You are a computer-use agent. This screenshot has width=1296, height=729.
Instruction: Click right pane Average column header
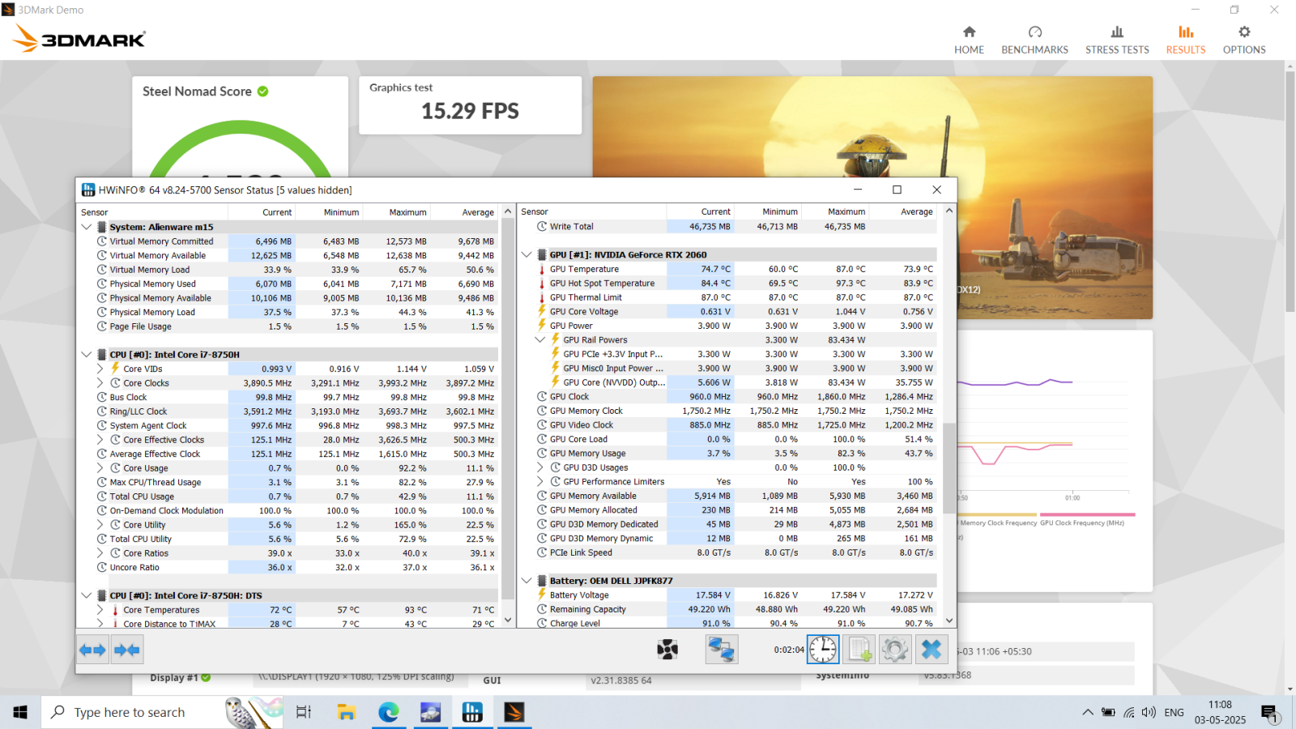point(903,211)
